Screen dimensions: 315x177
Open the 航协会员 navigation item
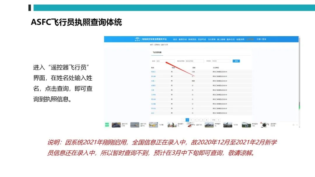tap(231, 39)
